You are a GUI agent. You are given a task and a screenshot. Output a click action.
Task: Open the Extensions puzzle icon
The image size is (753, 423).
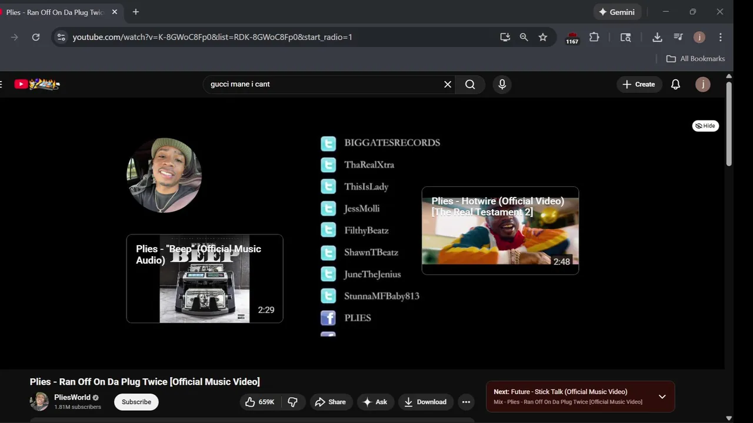594,37
